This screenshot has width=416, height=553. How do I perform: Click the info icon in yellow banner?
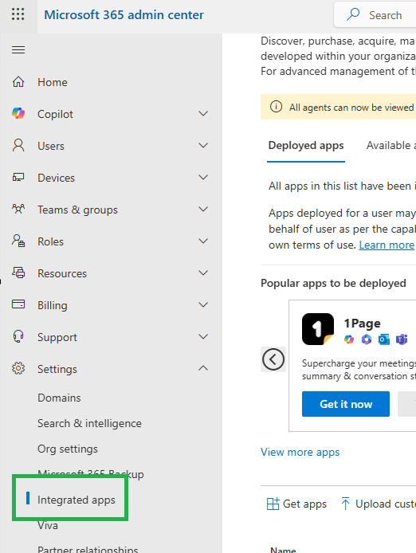click(276, 107)
